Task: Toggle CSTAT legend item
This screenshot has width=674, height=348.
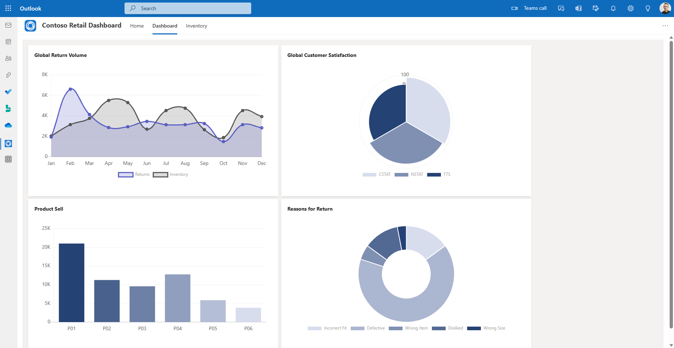Action: [x=376, y=175]
